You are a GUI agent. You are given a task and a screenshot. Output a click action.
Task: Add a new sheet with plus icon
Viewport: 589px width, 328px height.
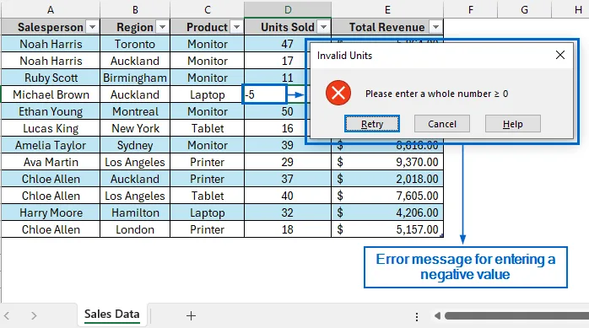[x=191, y=316]
